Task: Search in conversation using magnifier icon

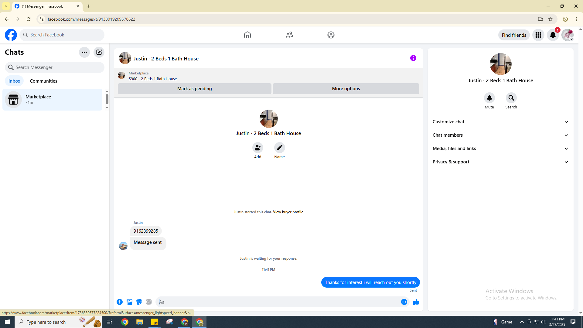Action: pos(511,98)
